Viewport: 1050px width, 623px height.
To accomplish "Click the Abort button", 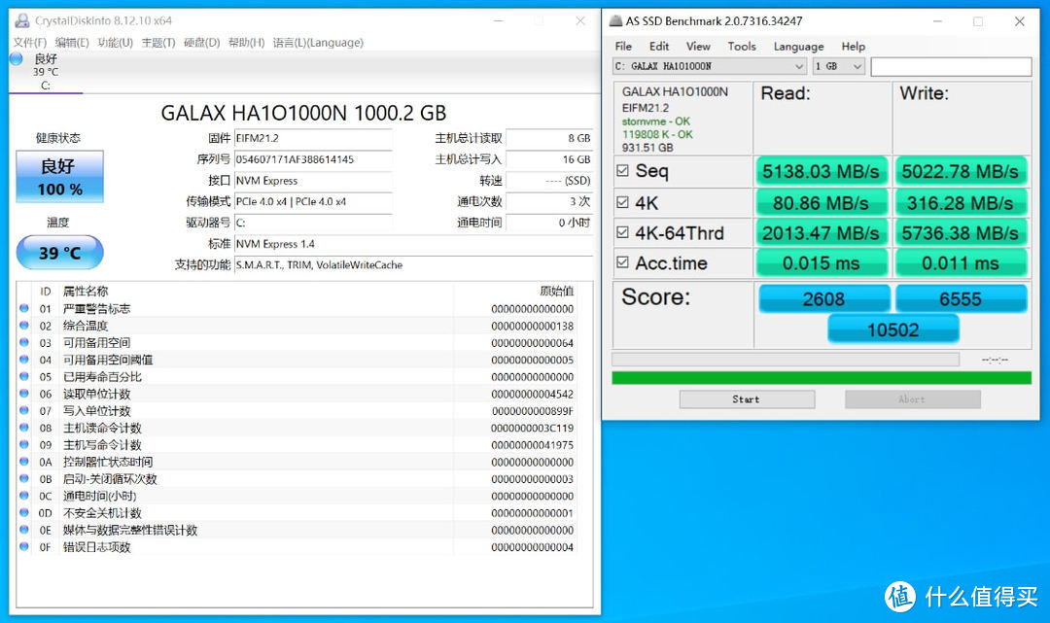I will click(x=912, y=398).
